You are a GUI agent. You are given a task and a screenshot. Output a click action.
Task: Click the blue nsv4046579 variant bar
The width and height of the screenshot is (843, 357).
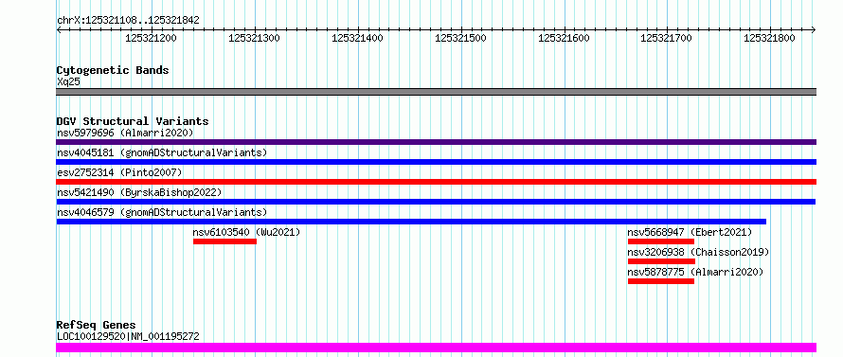pos(411,222)
